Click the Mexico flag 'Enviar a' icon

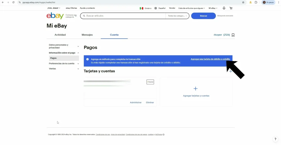141,8
